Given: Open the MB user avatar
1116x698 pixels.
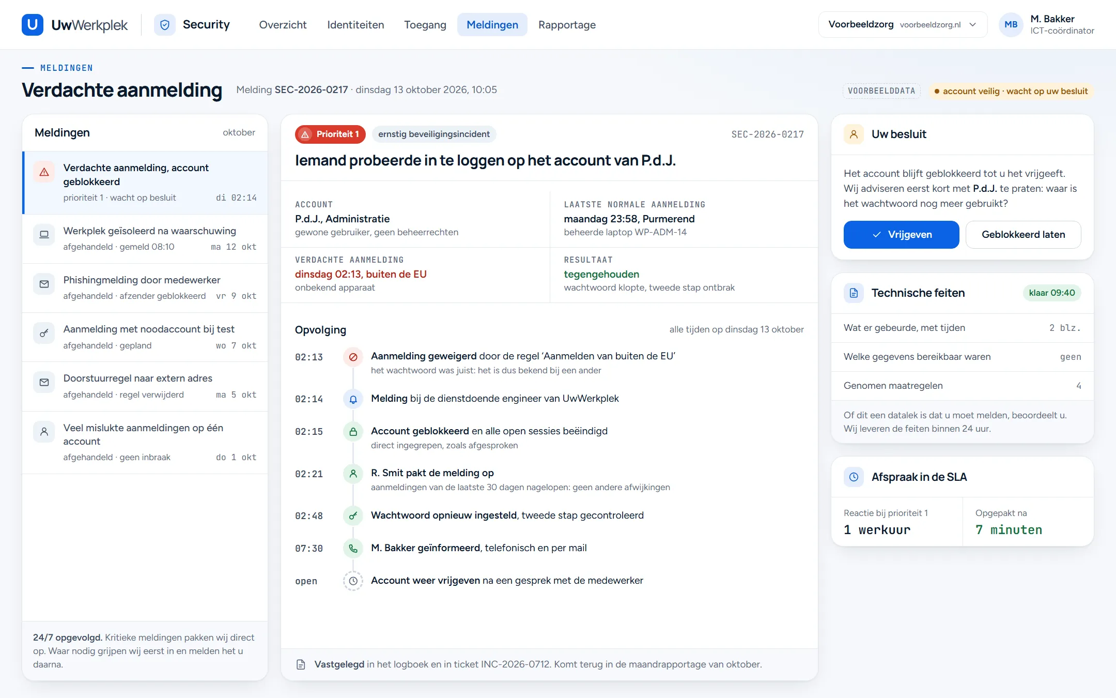Looking at the screenshot, I should point(1011,25).
